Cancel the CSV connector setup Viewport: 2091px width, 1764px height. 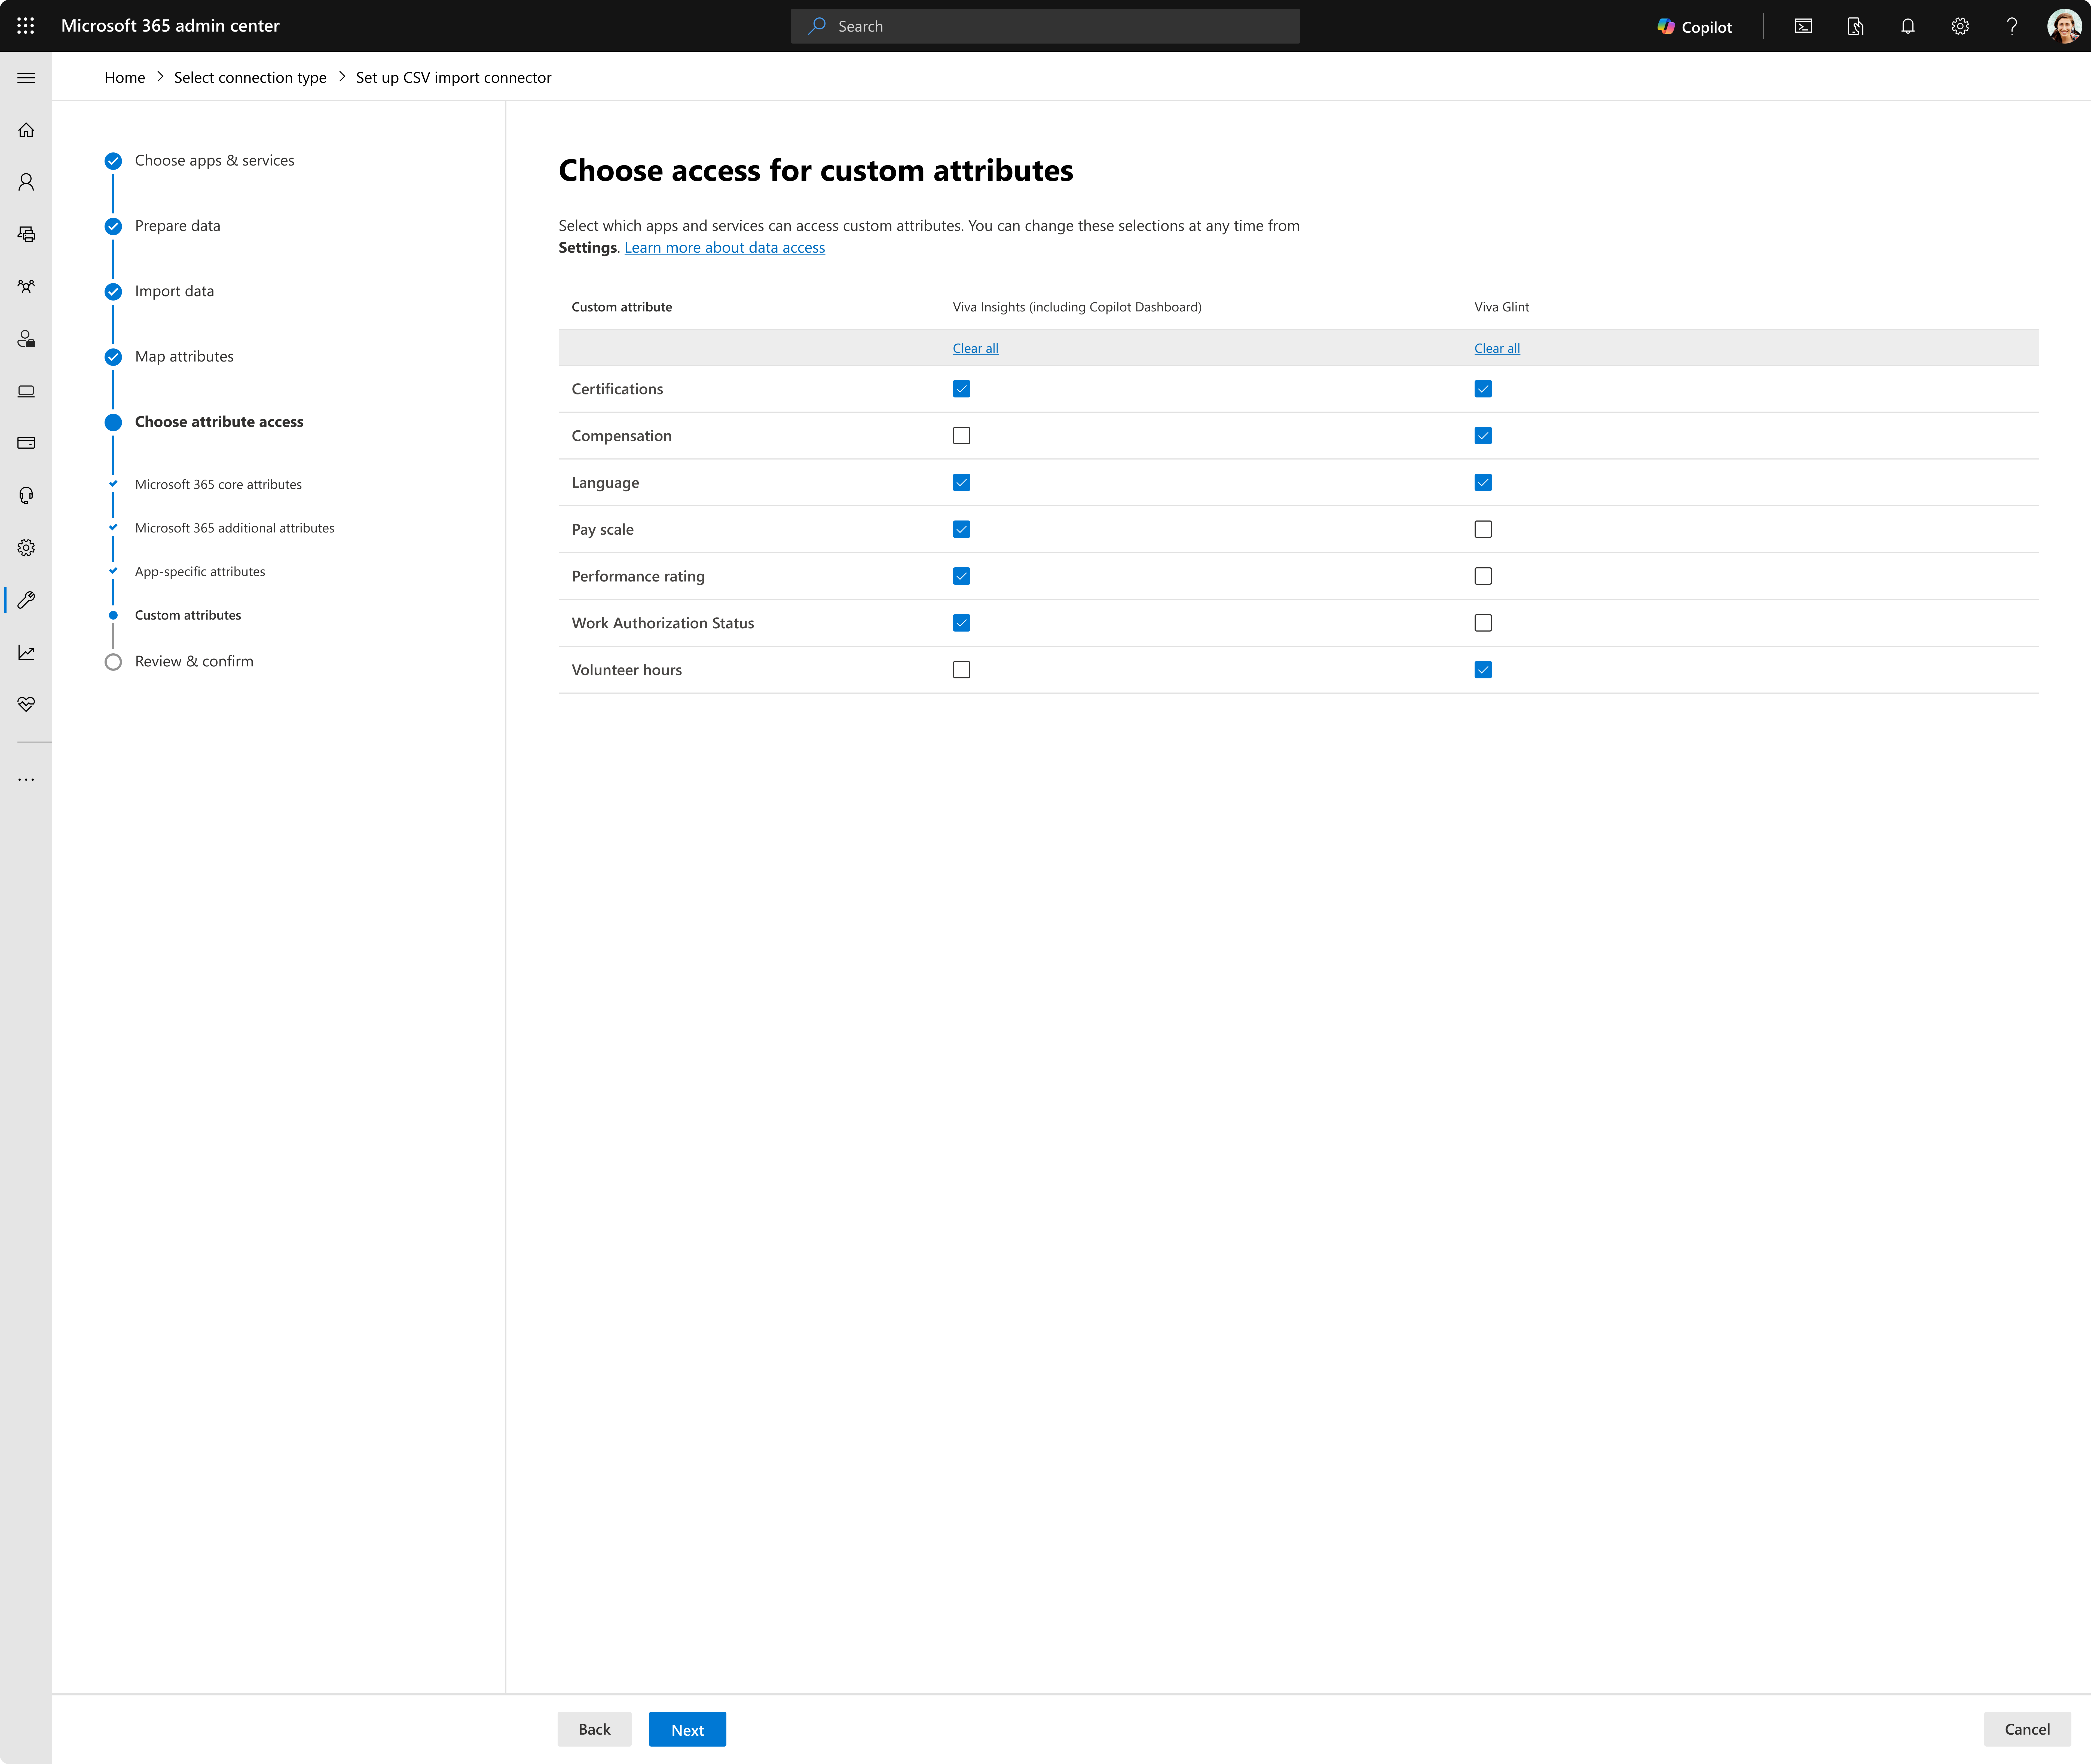click(x=2027, y=1729)
